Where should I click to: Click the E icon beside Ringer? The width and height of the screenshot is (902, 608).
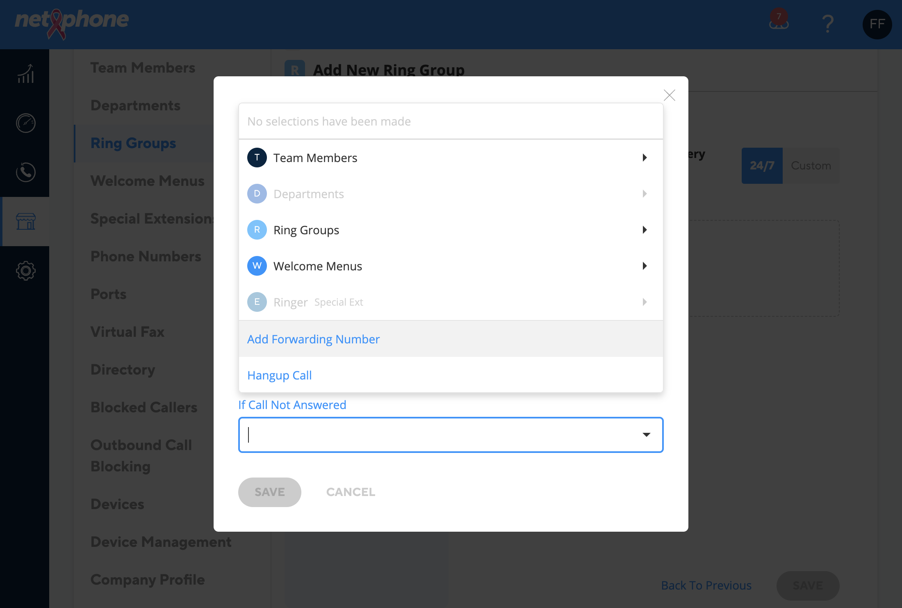tap(257, 302)
